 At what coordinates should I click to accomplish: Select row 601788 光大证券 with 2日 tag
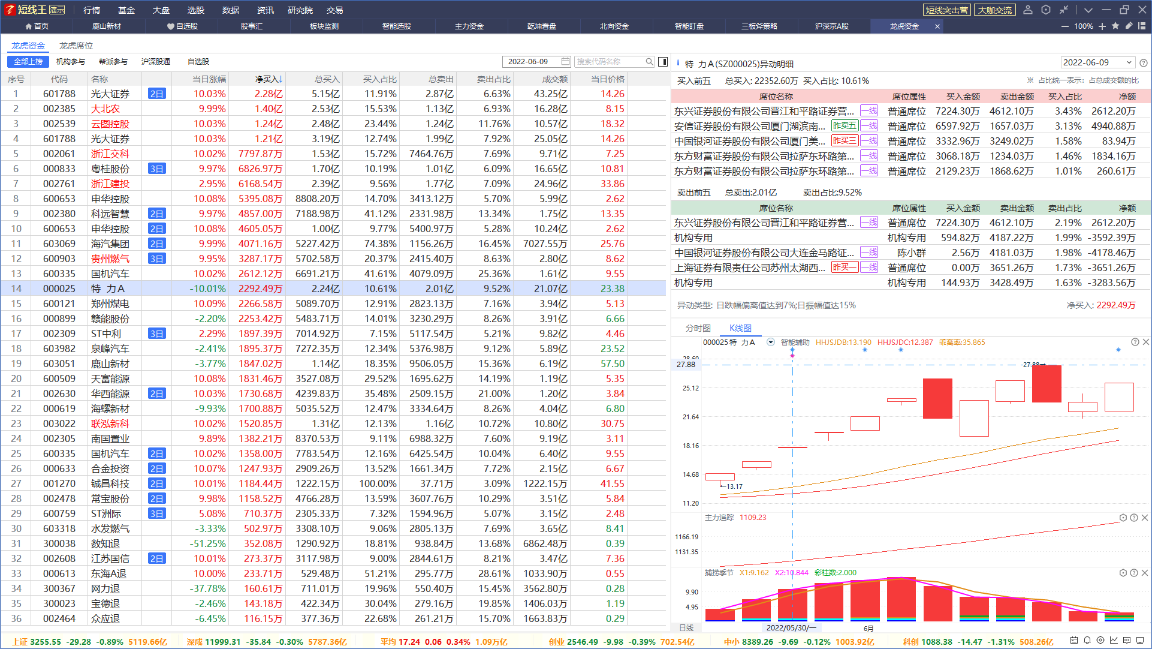[333, 94]
